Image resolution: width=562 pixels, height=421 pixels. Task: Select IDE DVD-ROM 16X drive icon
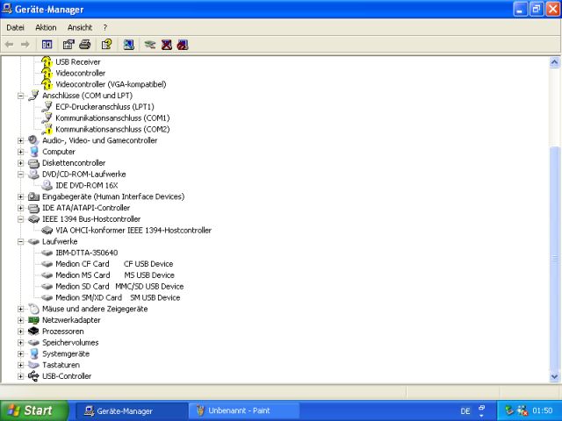(47, 185)
